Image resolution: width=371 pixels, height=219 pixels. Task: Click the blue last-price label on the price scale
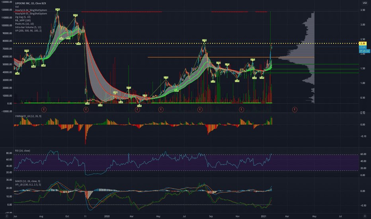click(x=363, y=47)
